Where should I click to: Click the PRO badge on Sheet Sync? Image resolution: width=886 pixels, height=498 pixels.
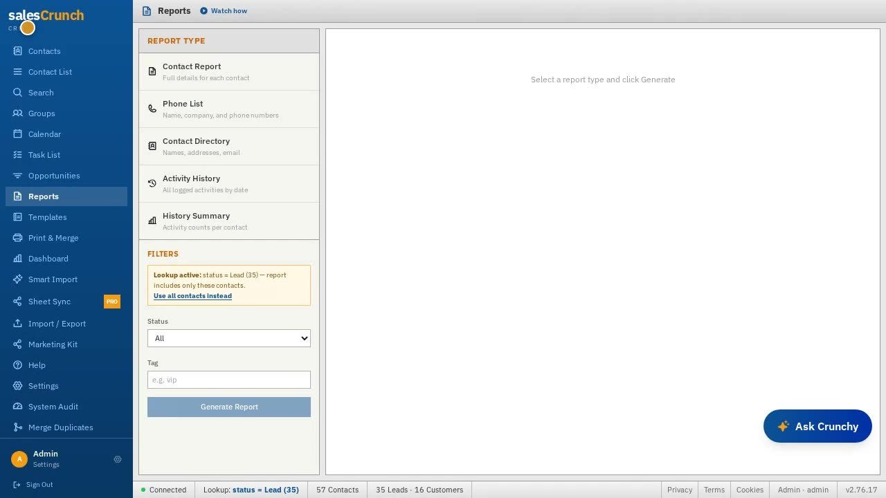coord(112,302)
